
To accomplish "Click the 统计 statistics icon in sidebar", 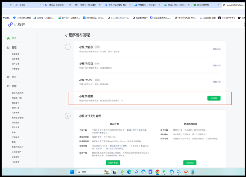I will click(8, 77).
